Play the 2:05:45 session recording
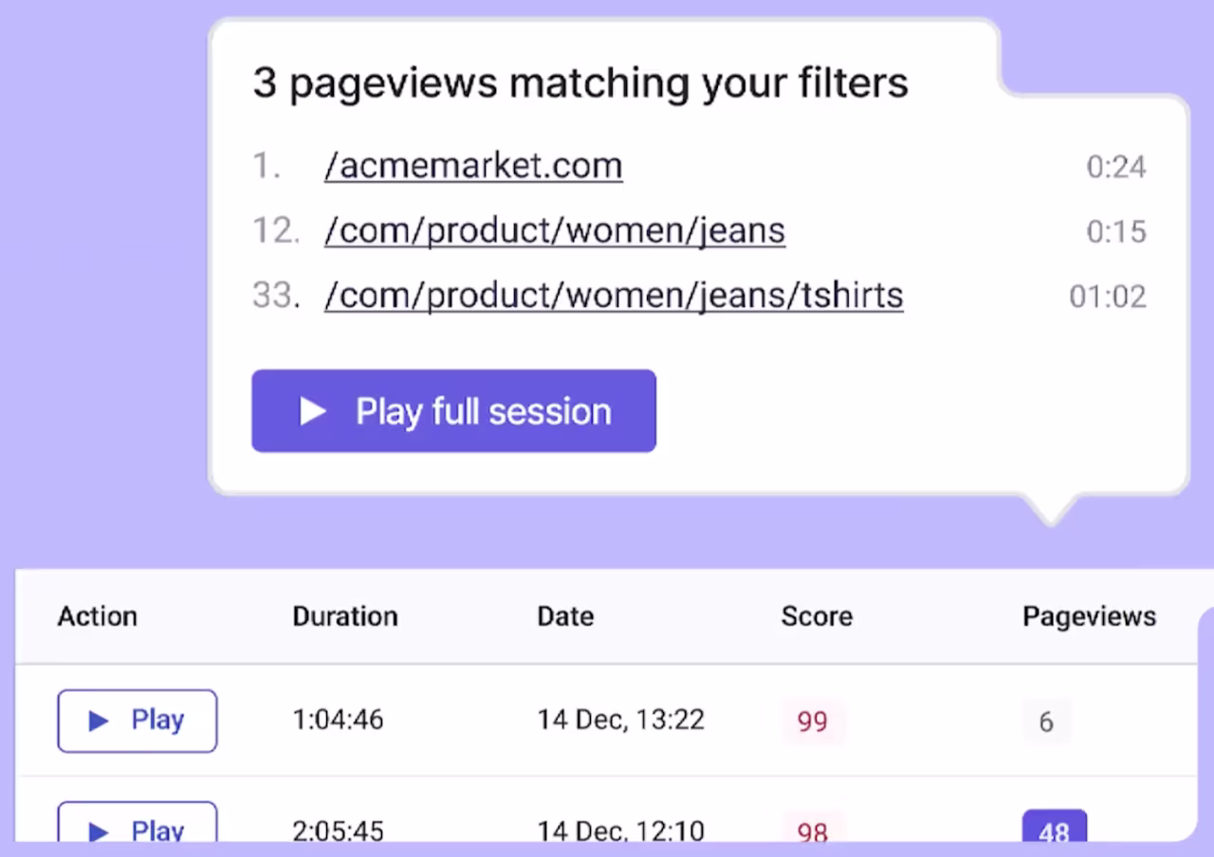 138,824
